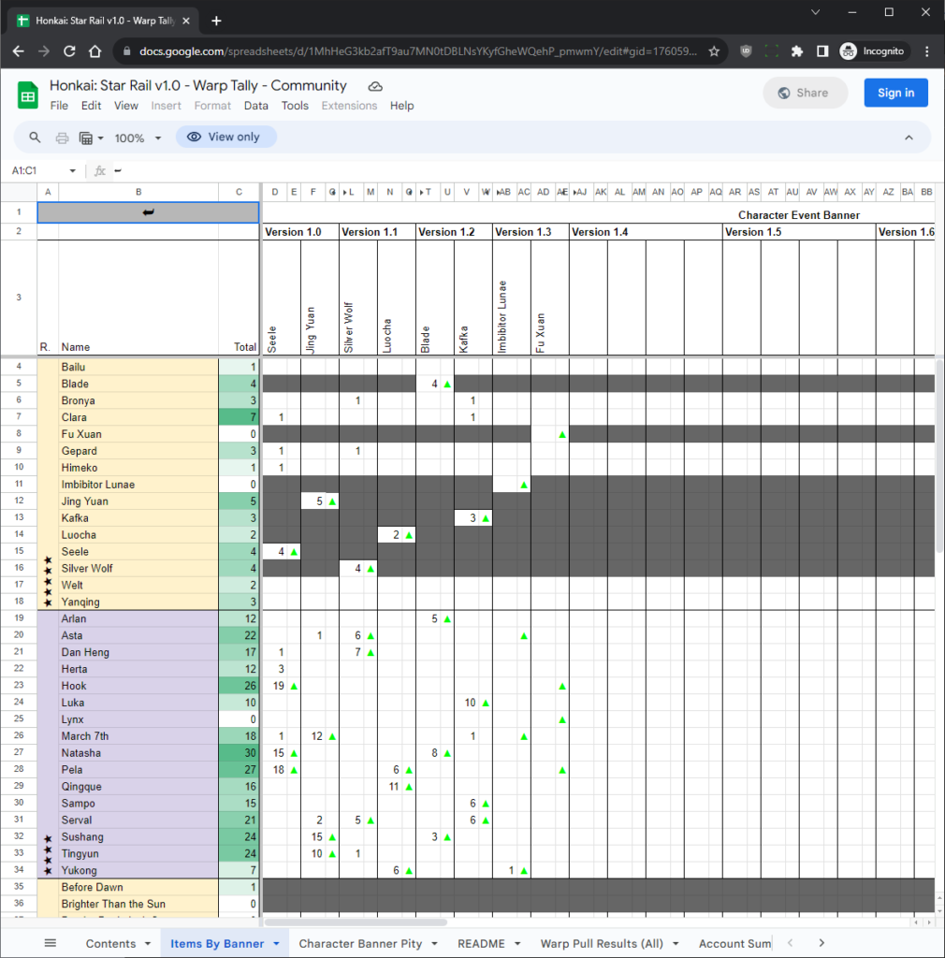Open the all-sheets hamburger menu at bottom left

[51, 943]
